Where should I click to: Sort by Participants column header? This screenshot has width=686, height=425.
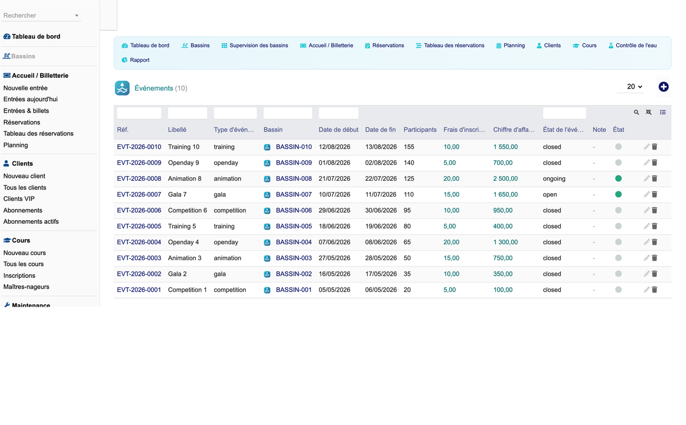point(420,130)
